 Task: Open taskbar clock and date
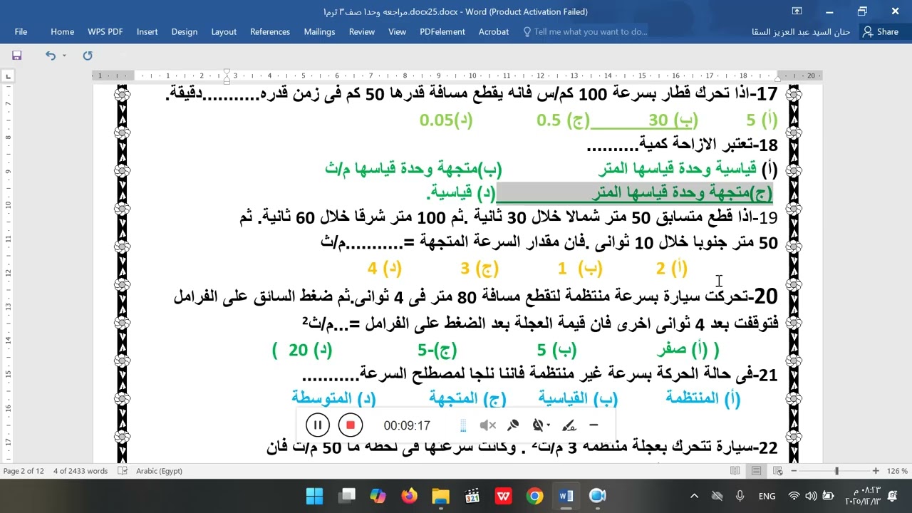click(x=862, y=496)
